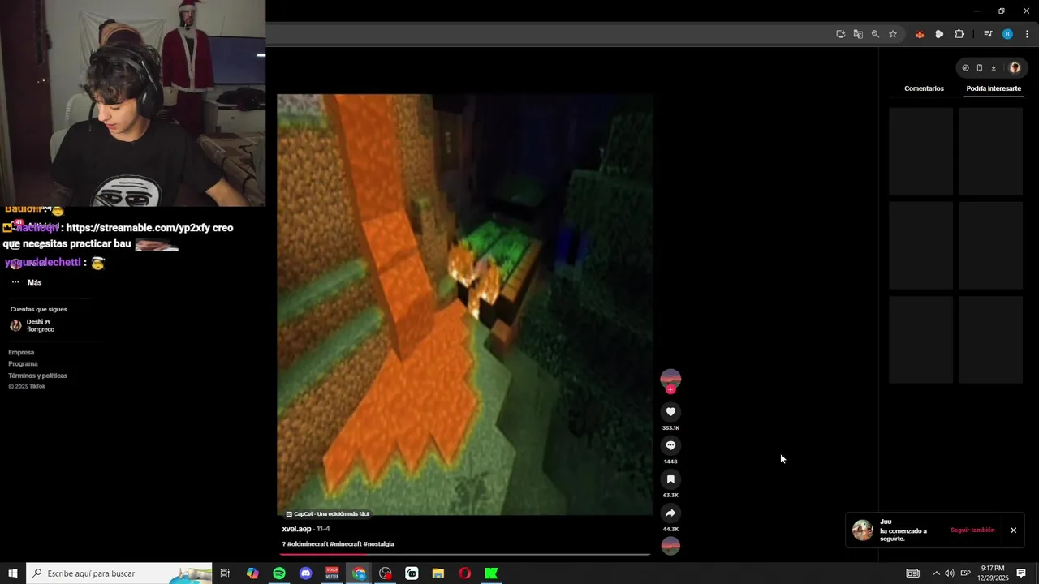Switch to the Podría interesarte tab
Image resolution: width=1039 pixels, height=584 pixels.
[994, 88]
